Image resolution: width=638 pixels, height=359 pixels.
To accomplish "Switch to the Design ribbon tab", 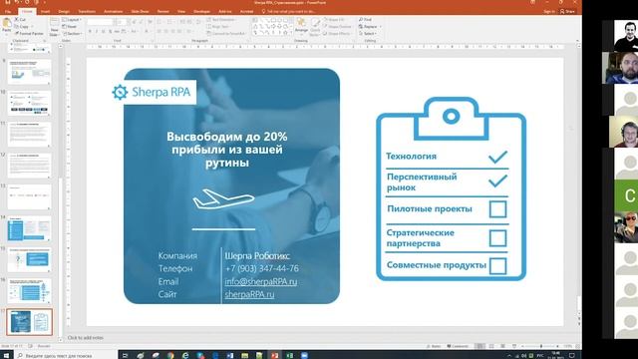I will (64, 11).
